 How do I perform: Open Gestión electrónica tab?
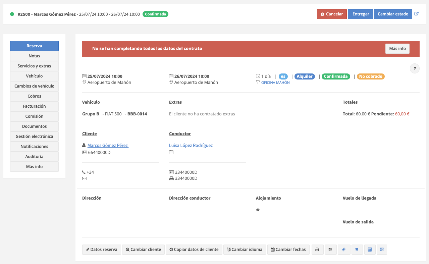pos(34,137)
